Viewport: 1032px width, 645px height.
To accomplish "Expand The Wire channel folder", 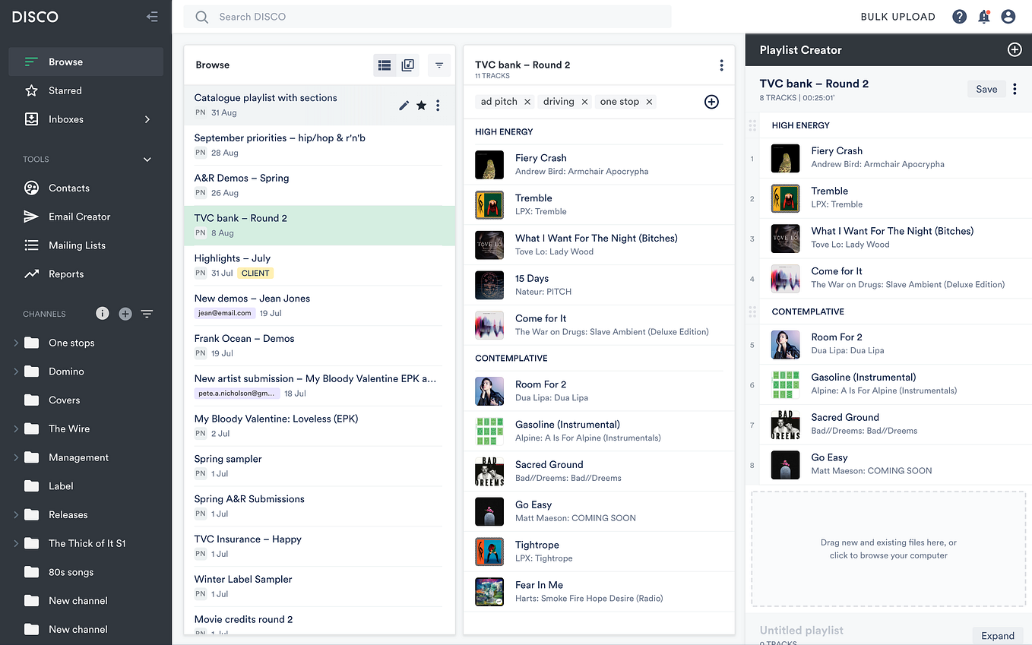I will pos(16,428).
